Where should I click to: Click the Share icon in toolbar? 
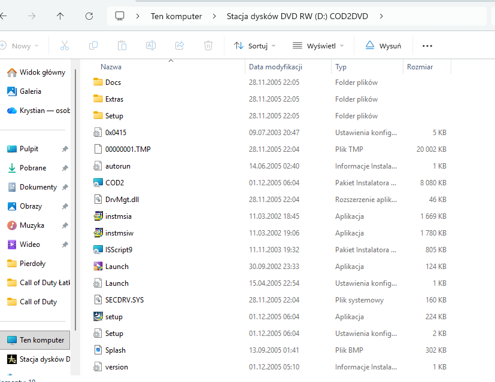point(180,45)
